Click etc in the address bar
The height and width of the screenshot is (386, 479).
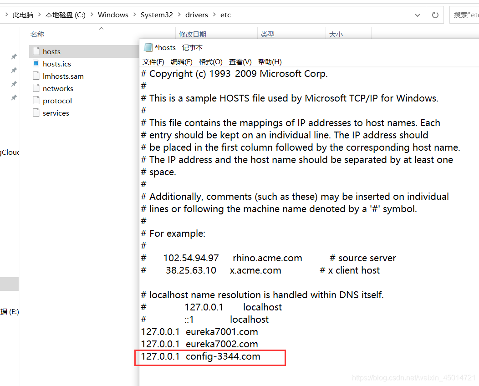(225, 15)
